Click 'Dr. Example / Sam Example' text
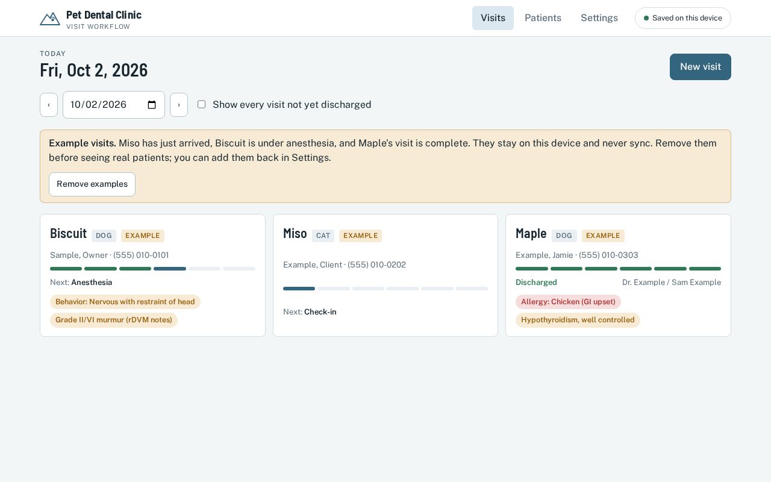Screen dimensions: 771x482 [672, 283]
